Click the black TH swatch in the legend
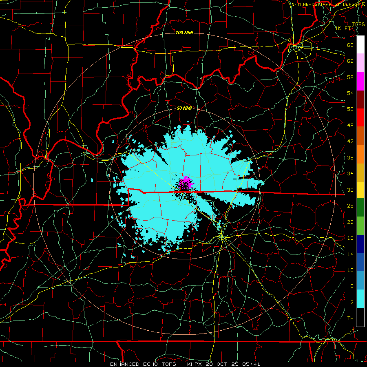The image size is (367, 367). coord(360,317)
